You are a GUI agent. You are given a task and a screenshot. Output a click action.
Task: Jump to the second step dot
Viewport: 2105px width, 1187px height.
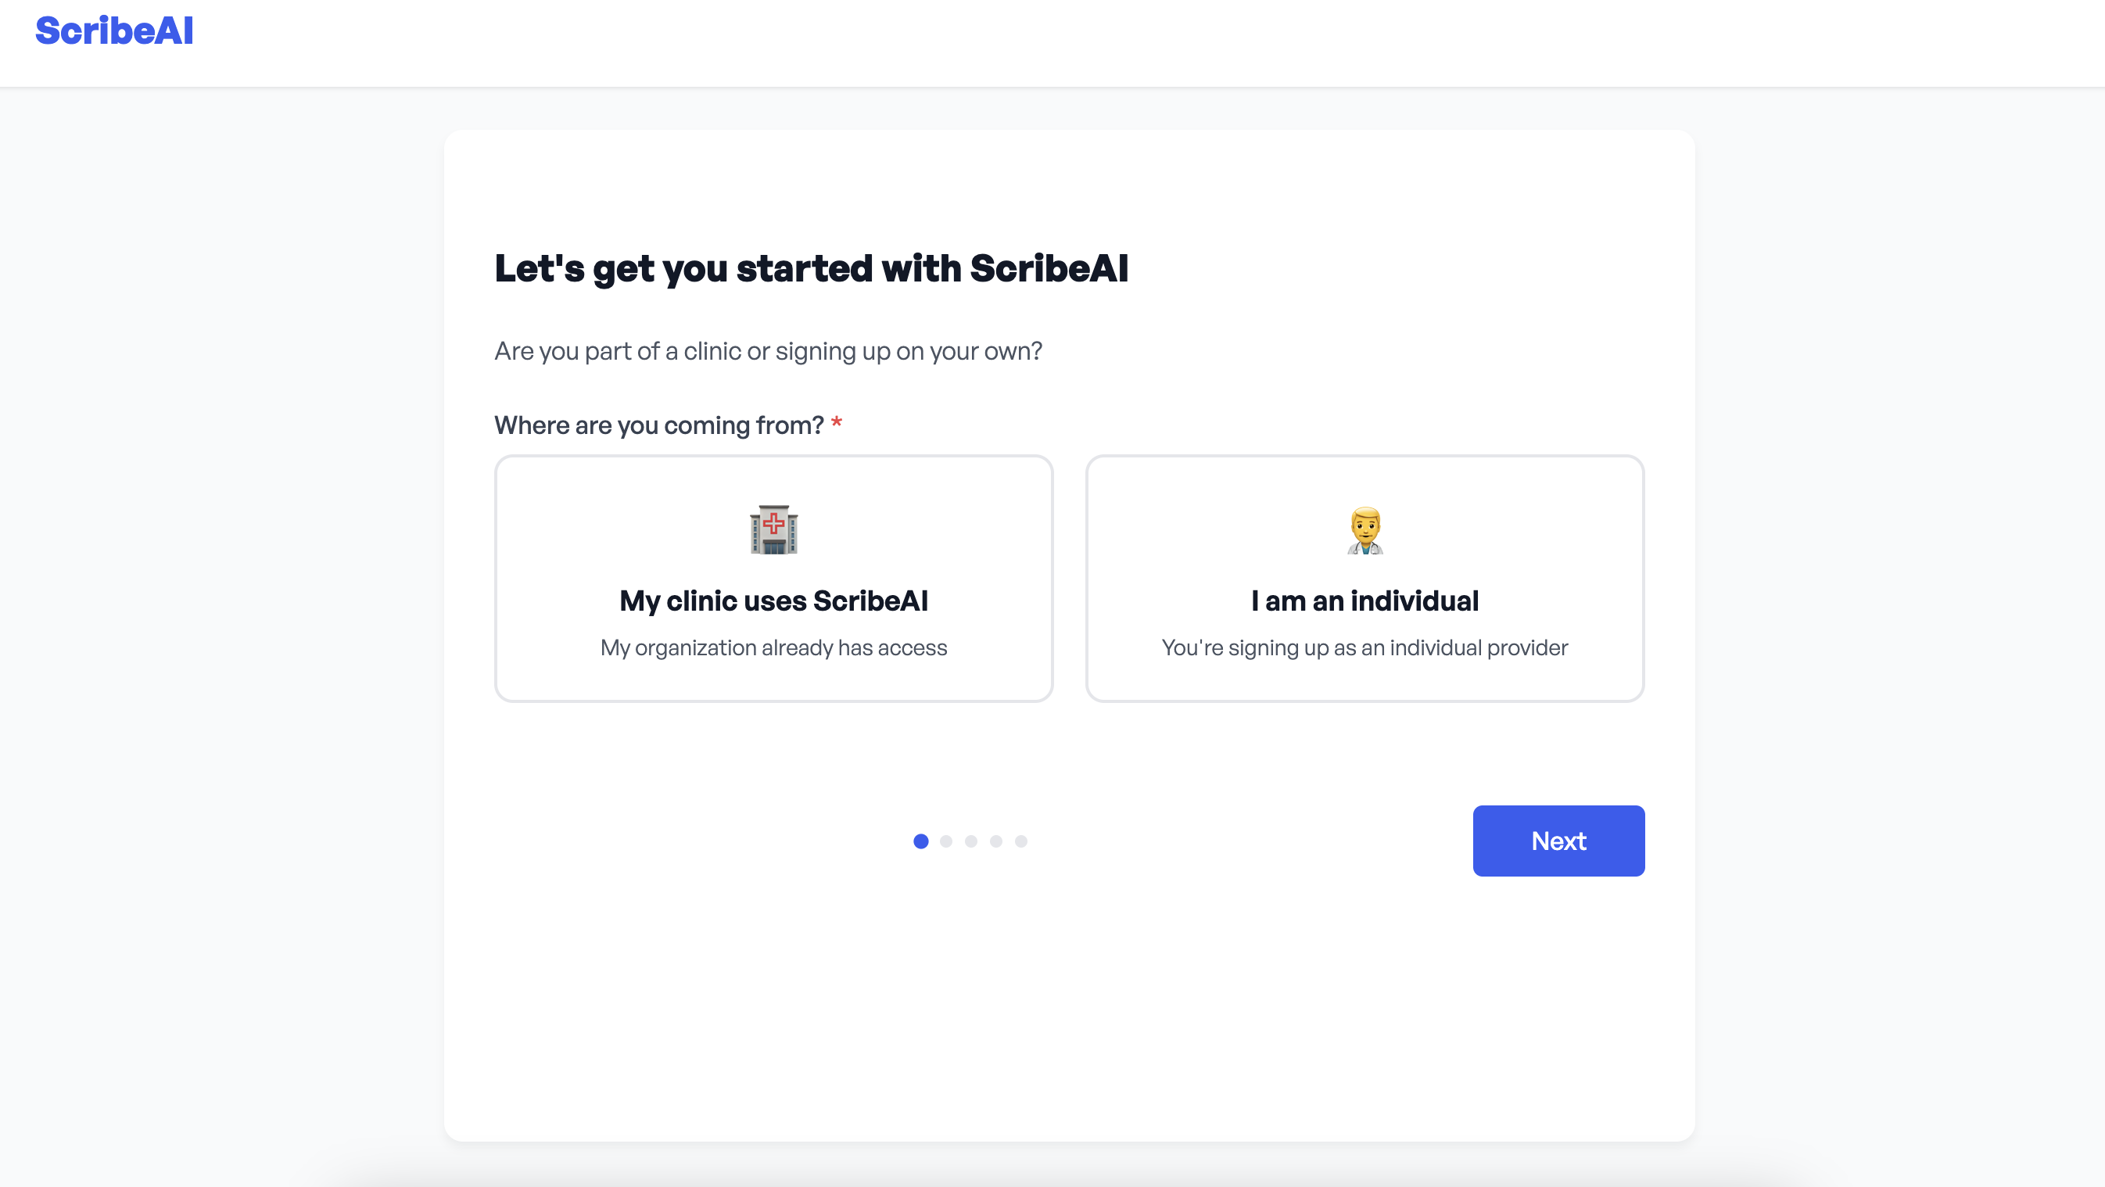946,841
